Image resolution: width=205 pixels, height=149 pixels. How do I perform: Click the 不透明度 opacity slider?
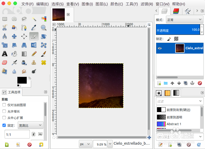(178, 30)
